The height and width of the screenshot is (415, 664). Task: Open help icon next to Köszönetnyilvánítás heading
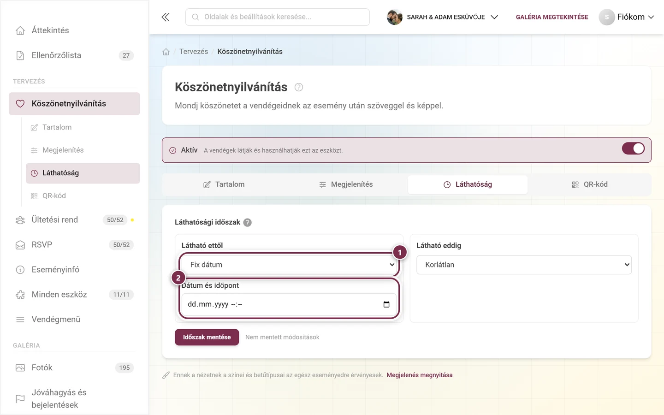(299, 87)
